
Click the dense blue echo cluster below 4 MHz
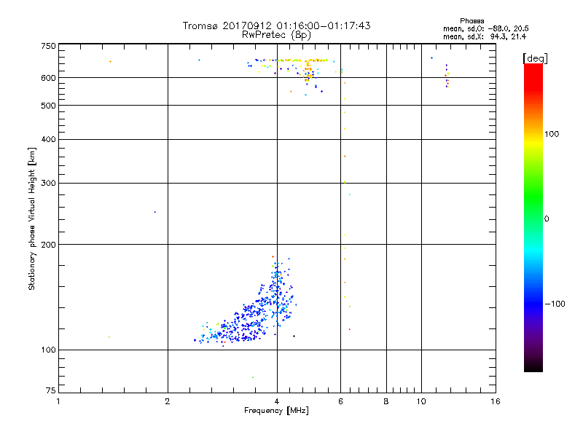[x=246, y=320]
